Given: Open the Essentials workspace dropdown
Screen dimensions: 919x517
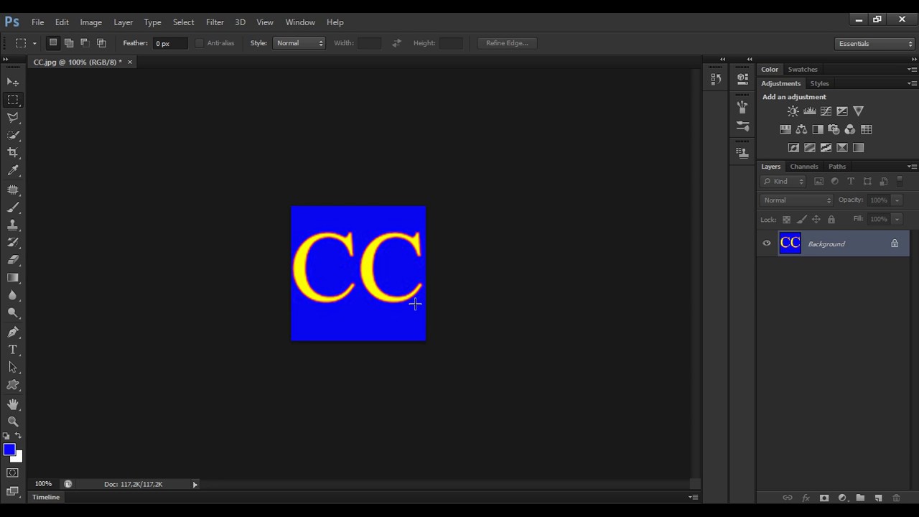Looking at the screenshot, I should 875,44.
